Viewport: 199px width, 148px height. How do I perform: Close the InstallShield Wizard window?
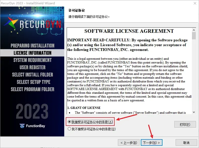[x=195, y=3]
